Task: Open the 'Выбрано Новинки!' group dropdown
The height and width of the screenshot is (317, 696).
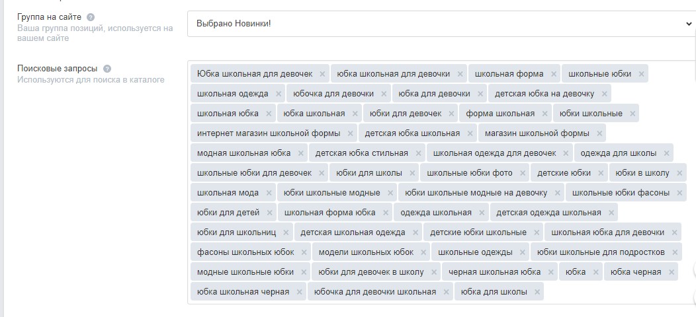Action: 441,24
